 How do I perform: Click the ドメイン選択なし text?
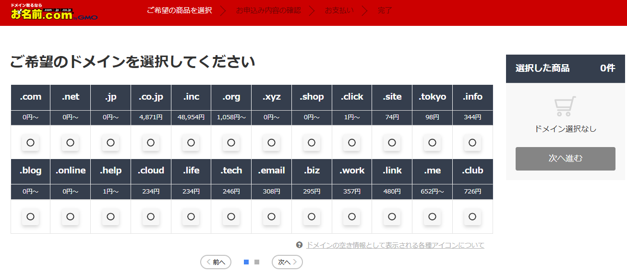tap(565, 129)
